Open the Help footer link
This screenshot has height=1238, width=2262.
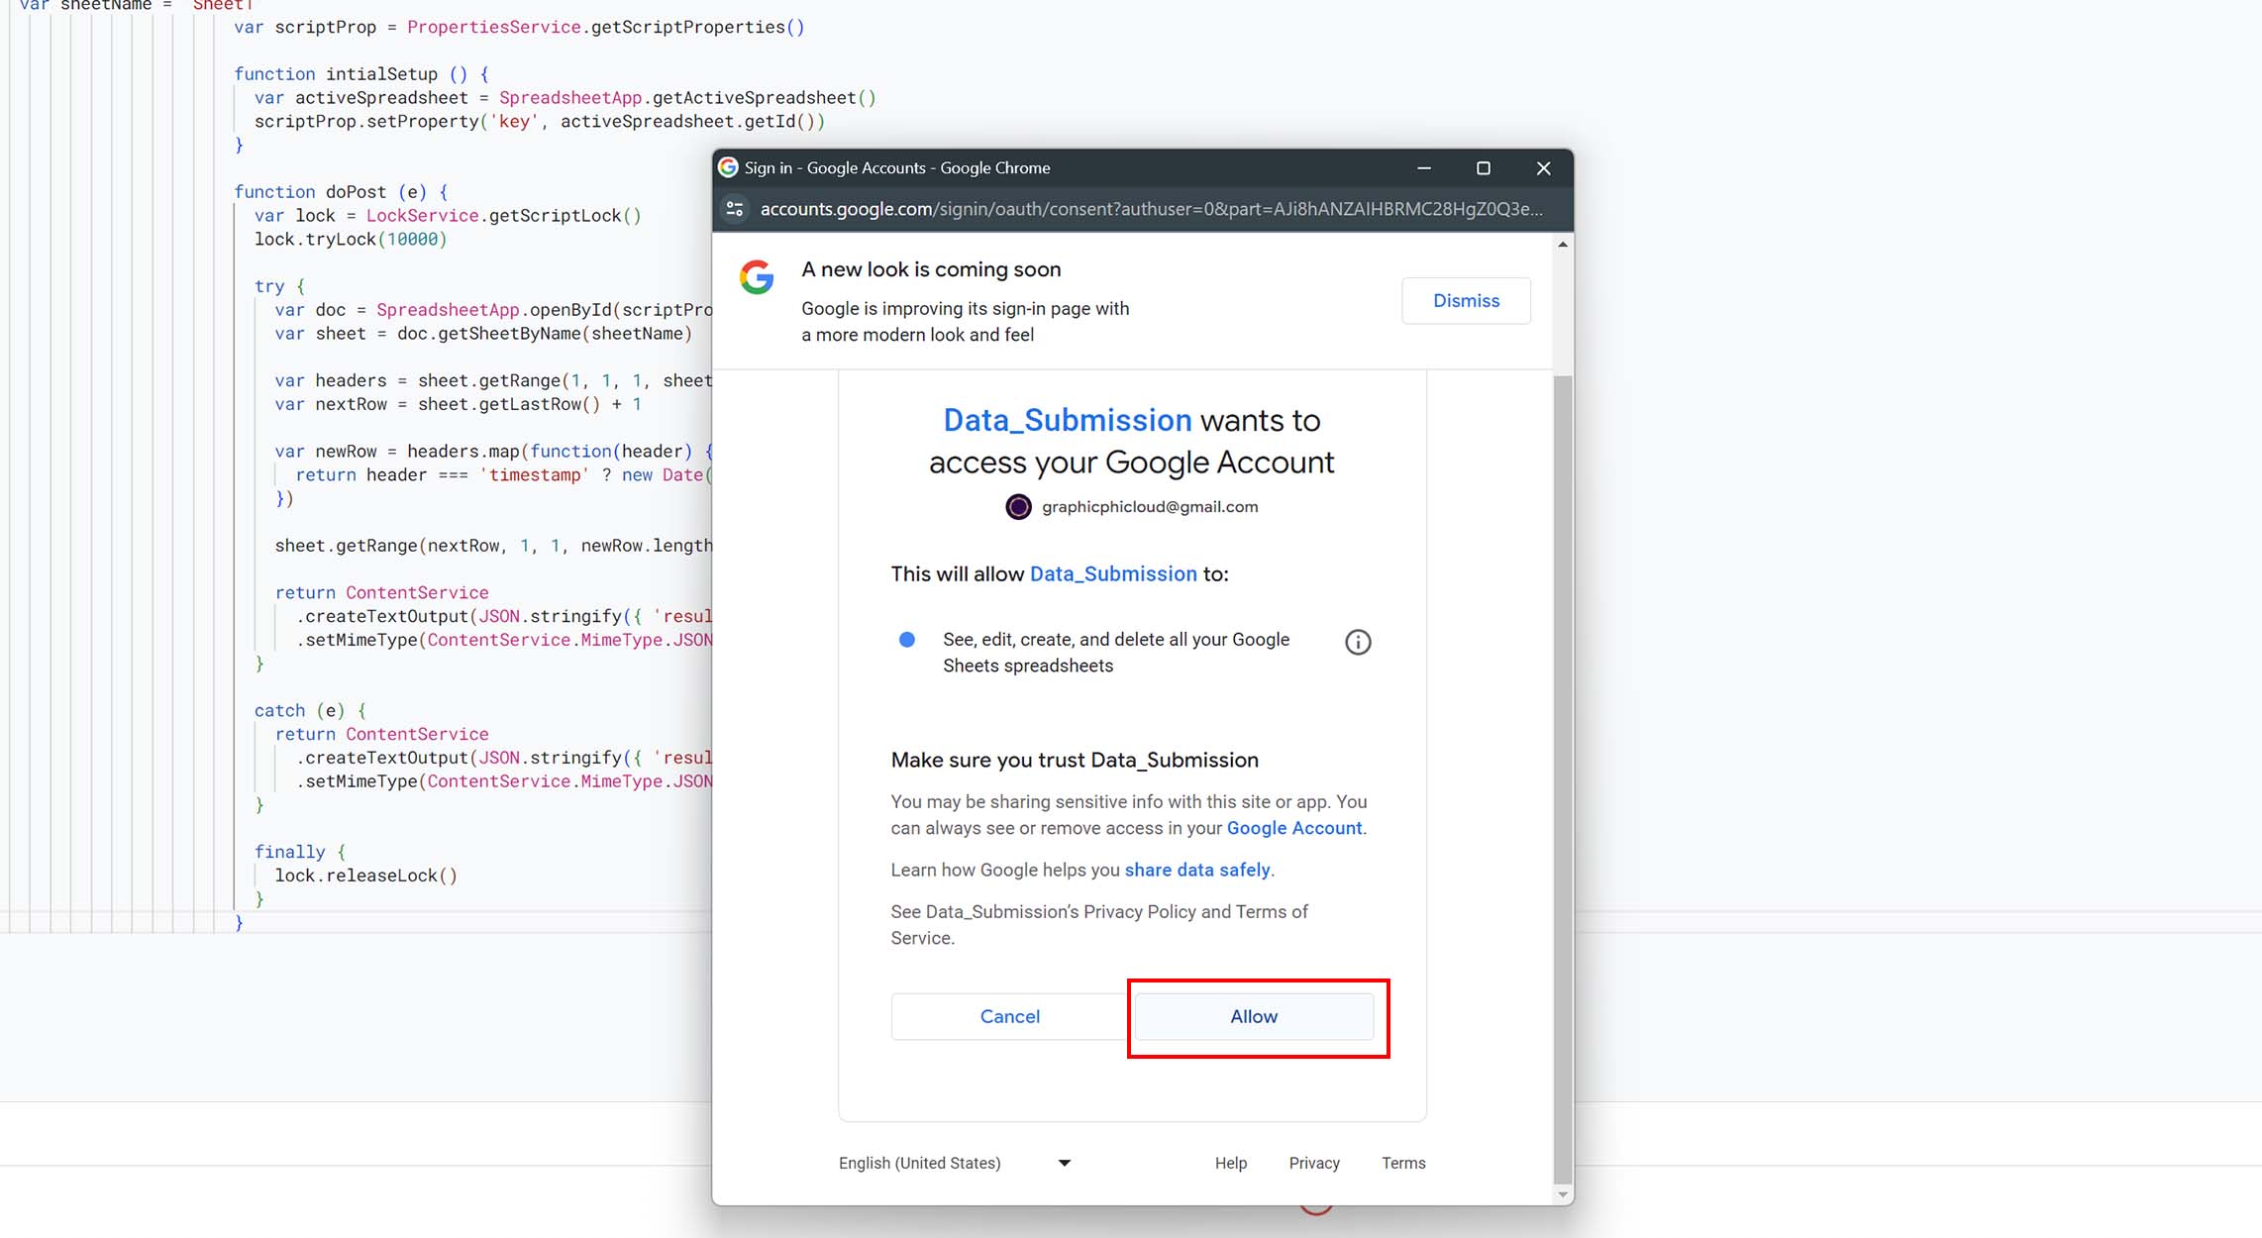click(x=1231, y=1163)
